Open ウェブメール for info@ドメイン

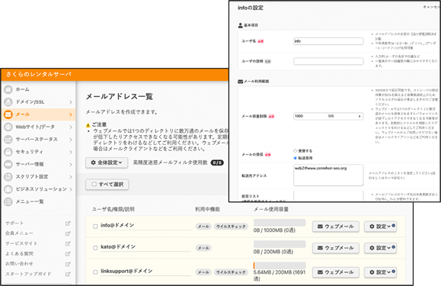(336, 227)
